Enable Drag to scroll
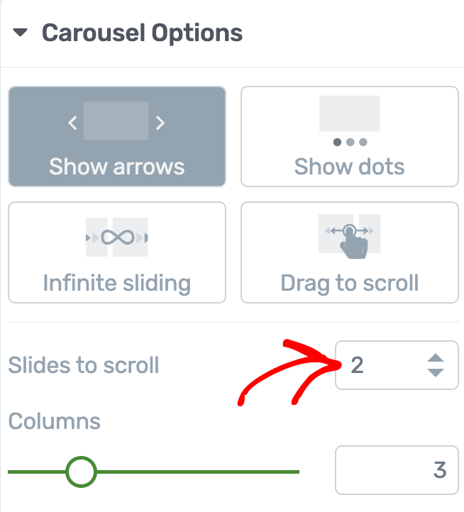Viewport: 464px width, 512px height. pyautogui.click(x=350, y=252)
